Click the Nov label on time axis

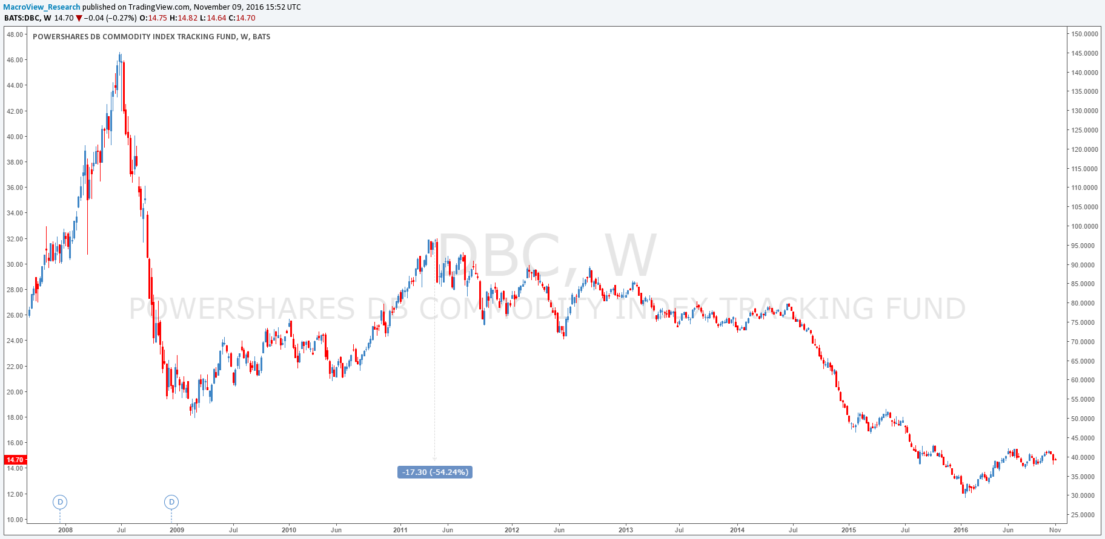point(1055,530)
